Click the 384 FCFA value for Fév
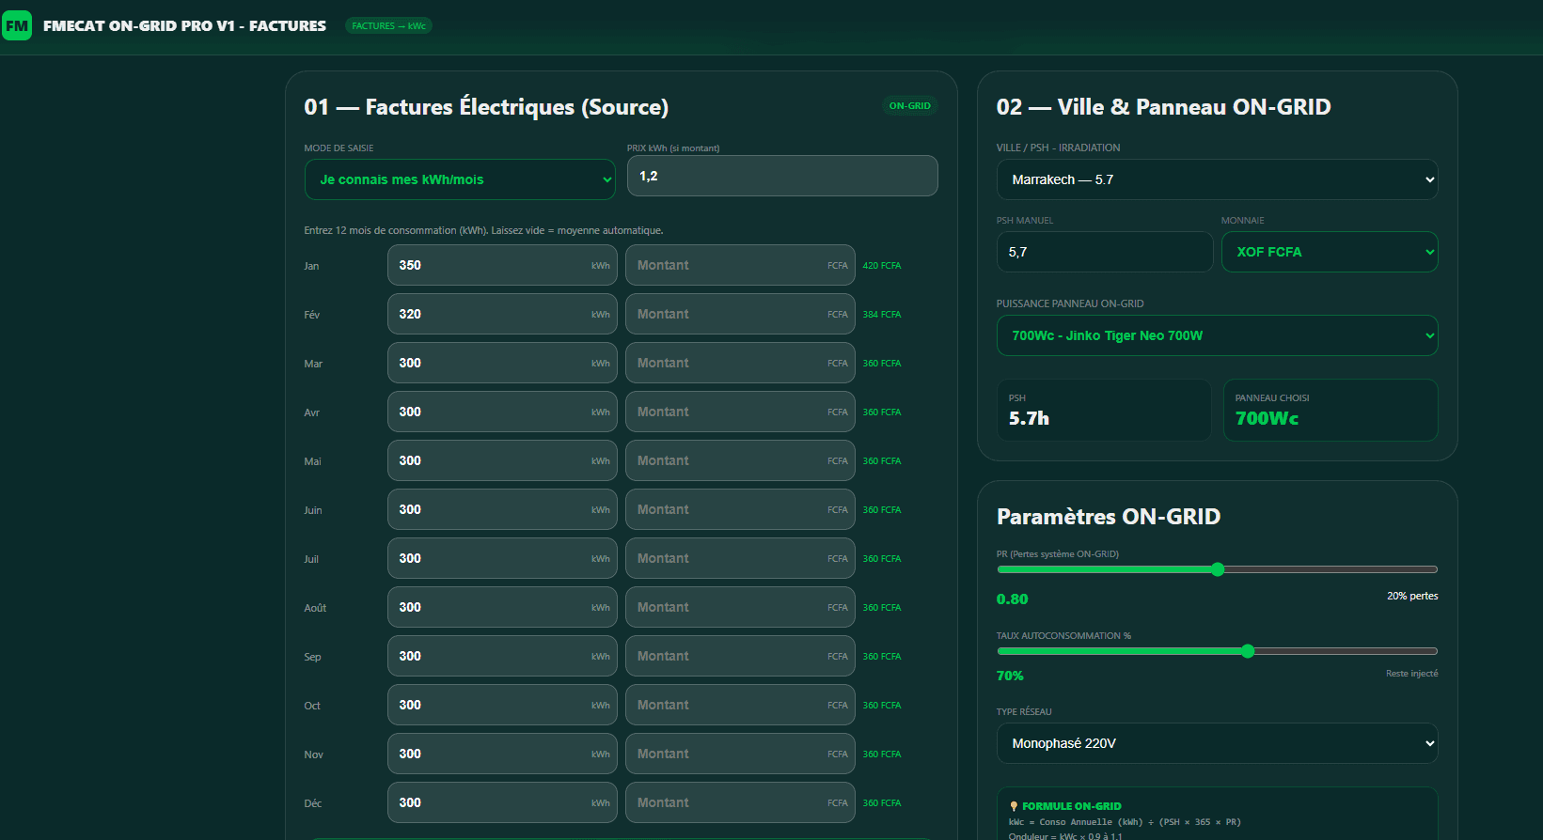 coord(882,315)
